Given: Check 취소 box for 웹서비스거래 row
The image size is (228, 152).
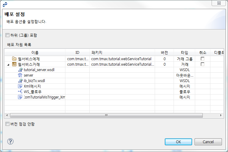Looking at the screenshot, I should (202, 64).
